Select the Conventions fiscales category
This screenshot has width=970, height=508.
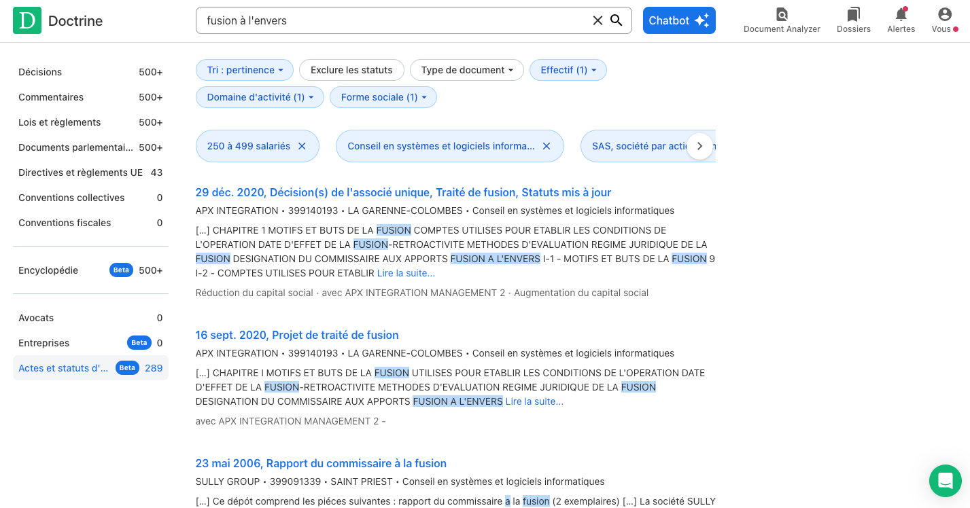click(x=90, y=223)
